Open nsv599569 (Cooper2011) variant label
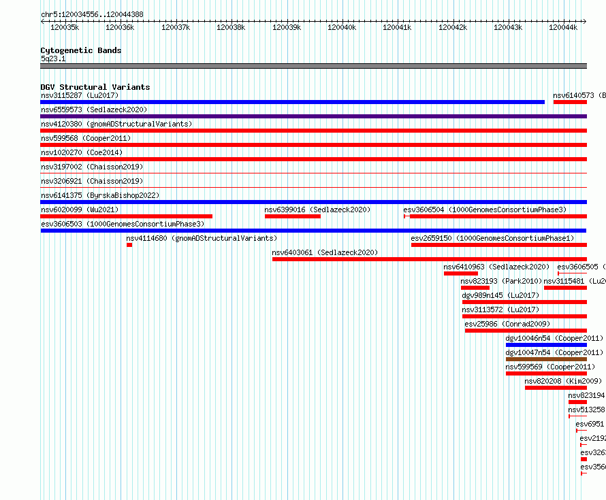 tap(550, 367)
